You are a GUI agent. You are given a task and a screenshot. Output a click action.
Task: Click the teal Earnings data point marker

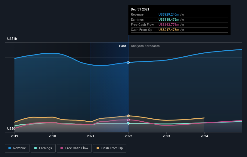(128, 123)
